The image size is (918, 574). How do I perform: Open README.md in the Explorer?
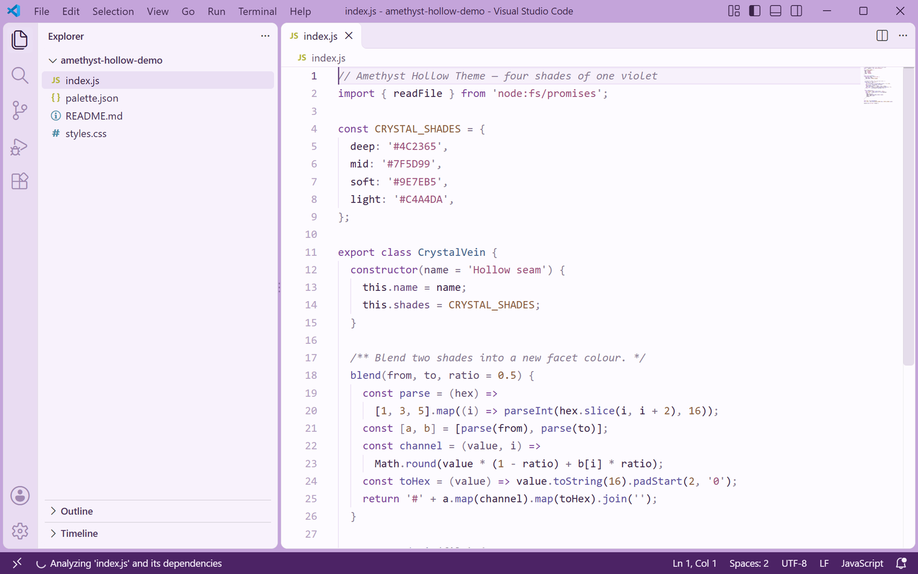158,116
